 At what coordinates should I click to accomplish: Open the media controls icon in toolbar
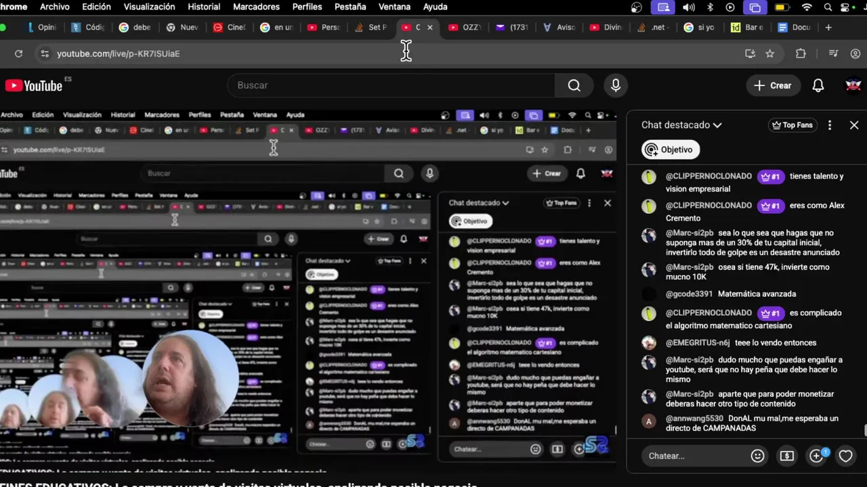pyautogui.click(x=834, y=53)
